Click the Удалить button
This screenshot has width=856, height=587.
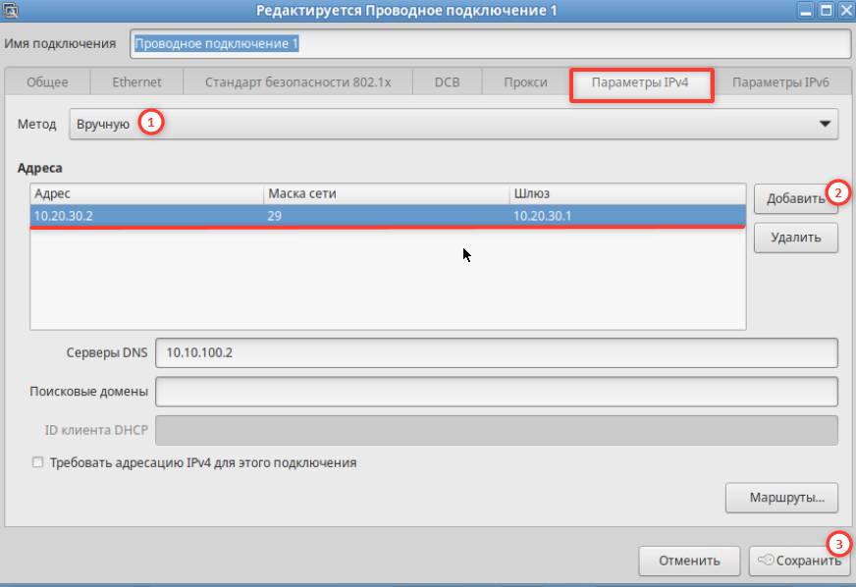point(796,238)
